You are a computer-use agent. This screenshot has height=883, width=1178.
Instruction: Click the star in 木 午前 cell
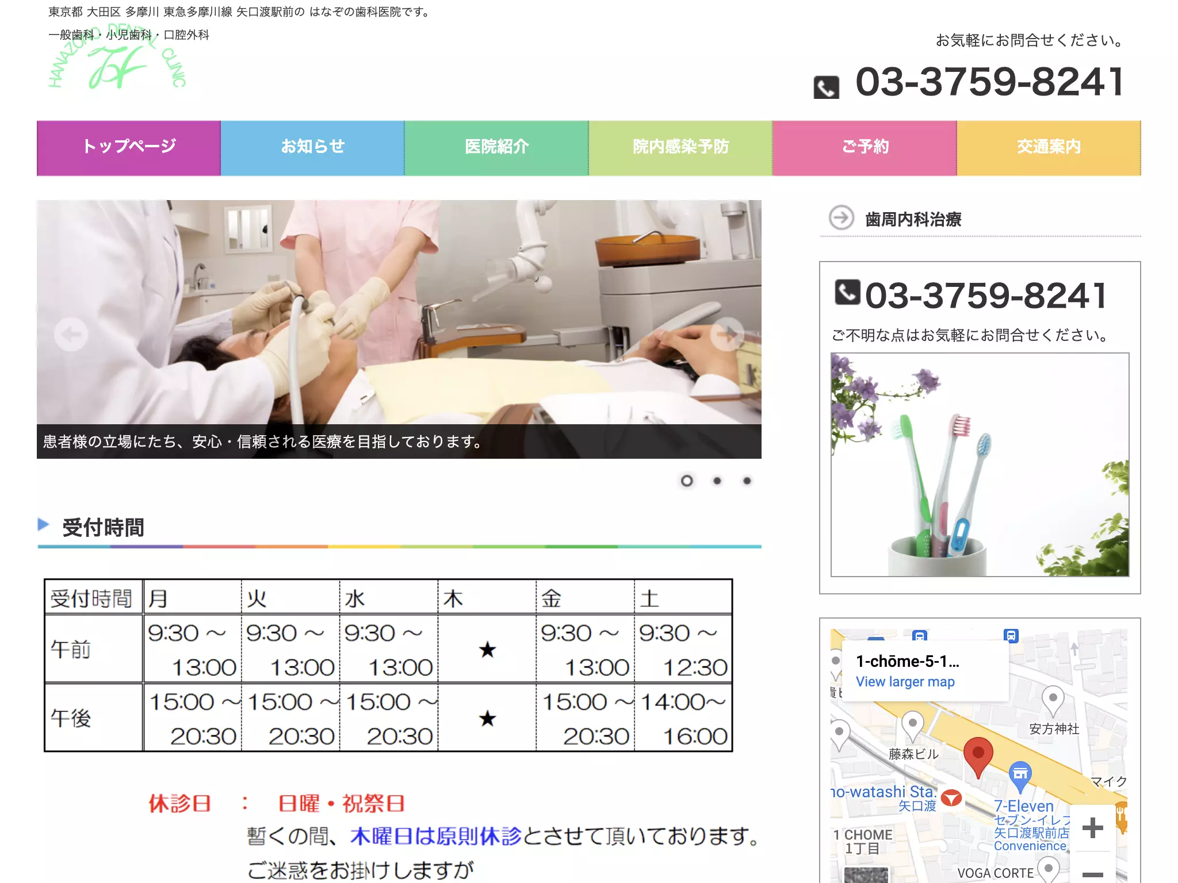tap(487, 650)
